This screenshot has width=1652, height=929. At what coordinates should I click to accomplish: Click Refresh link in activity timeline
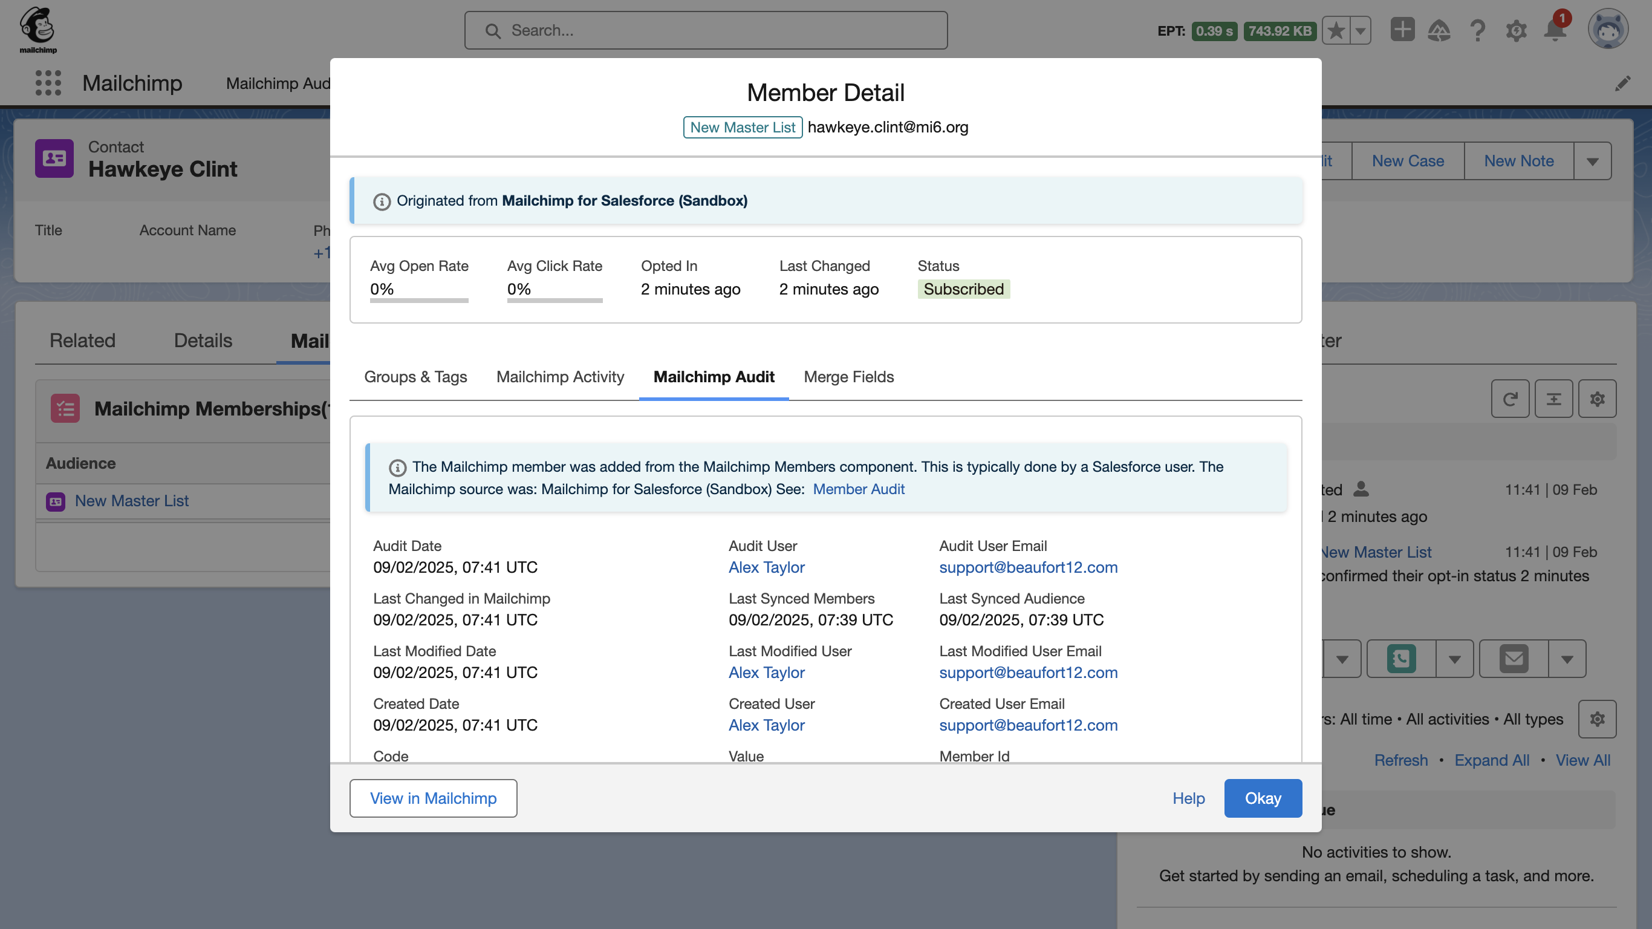1400,760
